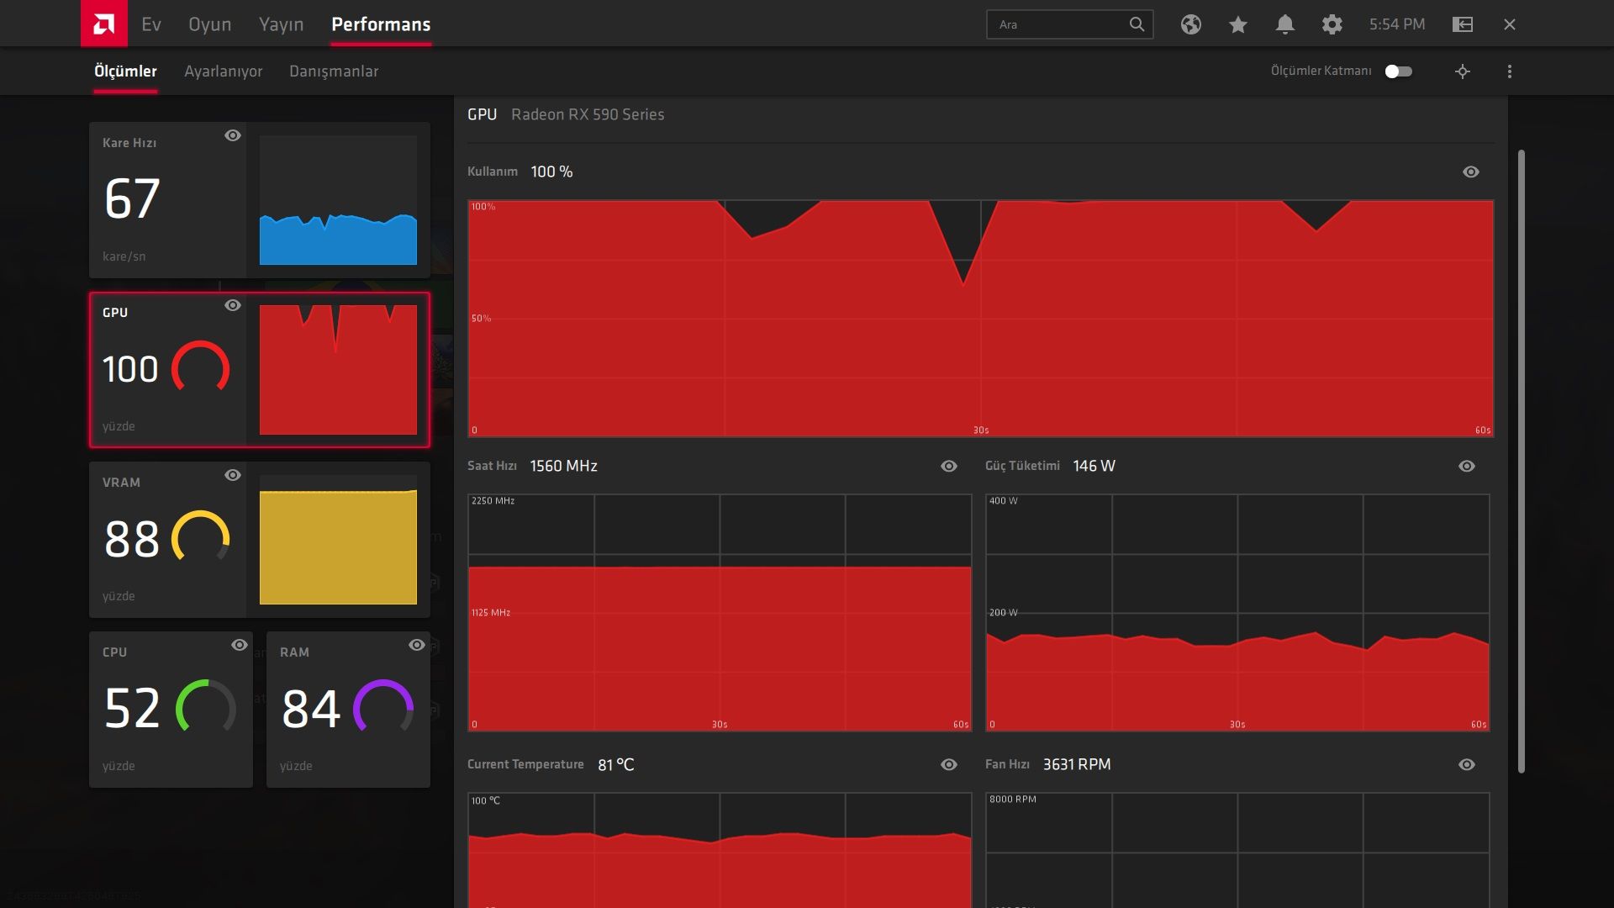This screenshot has width=1614, height=908.
Task: Toggle eye icon for Fan Hızı
Action: (1466, 764)
